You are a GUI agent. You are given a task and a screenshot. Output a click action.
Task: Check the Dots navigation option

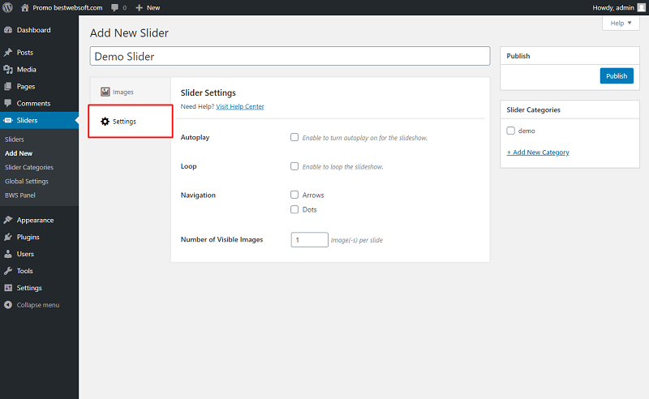coord(294,209)
